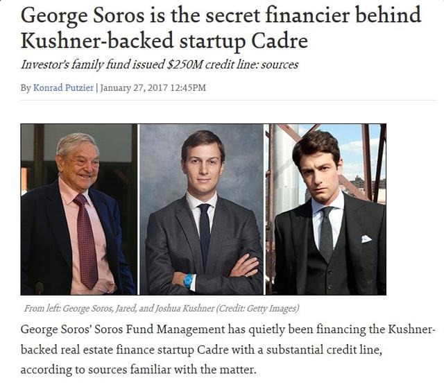Click the word 'By' before the author name
Viewport: 444px width, 385px height.
coord(26,88)
